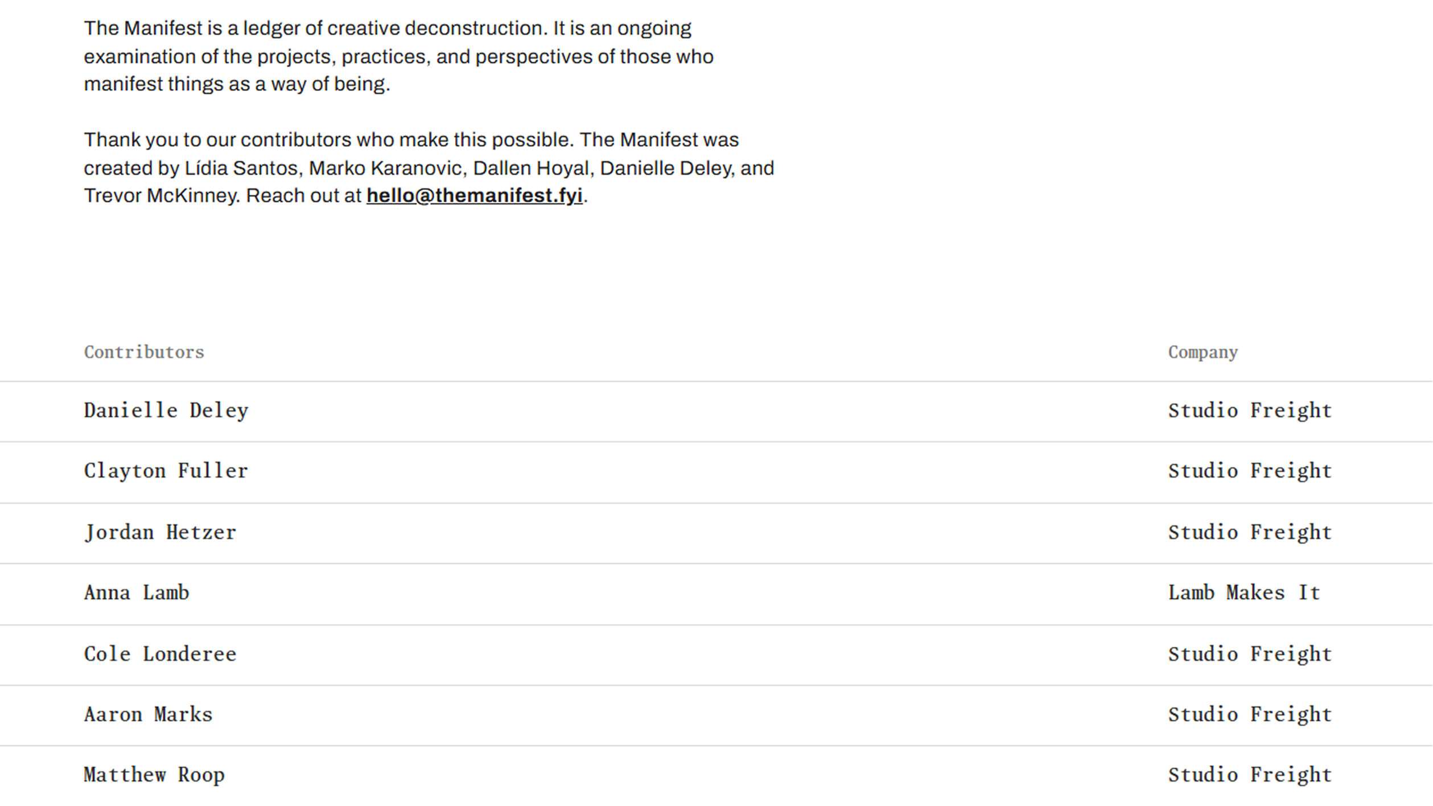Open the Cole Londeree contributor row

coord(160,655)
